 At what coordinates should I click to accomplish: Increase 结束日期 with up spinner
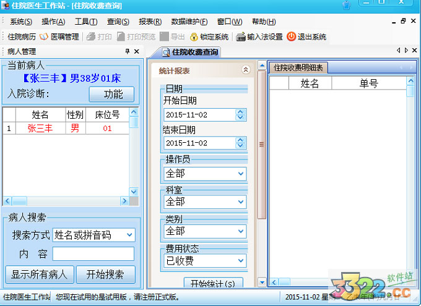240,140
